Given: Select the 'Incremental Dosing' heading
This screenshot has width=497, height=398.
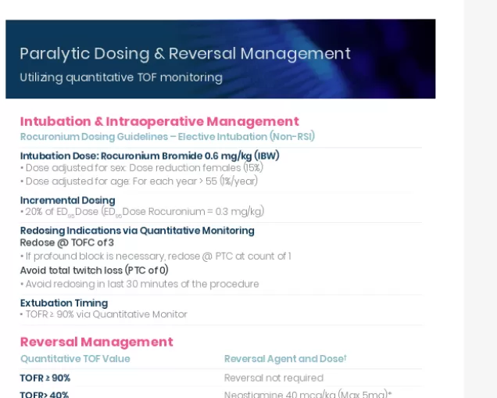Looking at the screenshot, I should click(x=67, y=200).
